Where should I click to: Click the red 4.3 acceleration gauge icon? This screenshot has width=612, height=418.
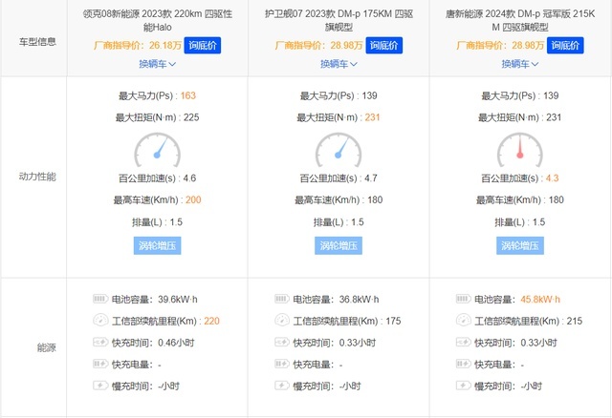(520, 150)
